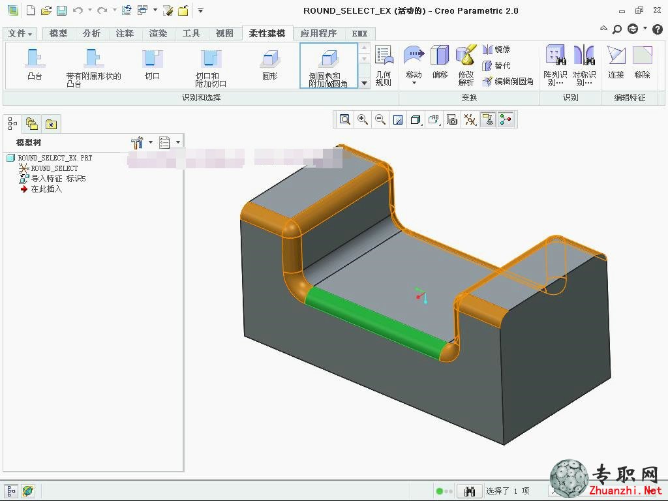668x501 pixels.
Task: Switch to the 渲染 ribbon tab
Action: click(158, 33)
